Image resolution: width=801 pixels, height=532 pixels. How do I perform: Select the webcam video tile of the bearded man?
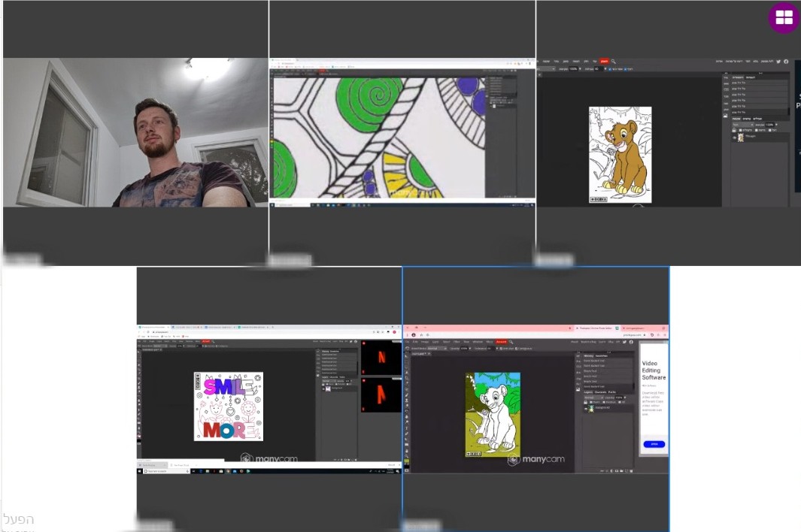coord(135,132)
